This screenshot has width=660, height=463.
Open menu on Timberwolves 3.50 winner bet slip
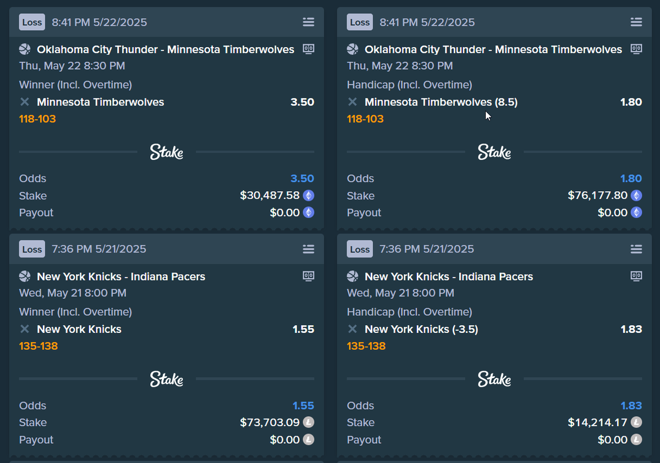(x=309, y=22)
